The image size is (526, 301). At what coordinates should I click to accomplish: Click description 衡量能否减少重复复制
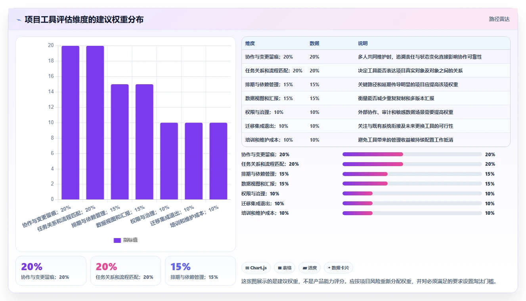[x=396, y=98]
